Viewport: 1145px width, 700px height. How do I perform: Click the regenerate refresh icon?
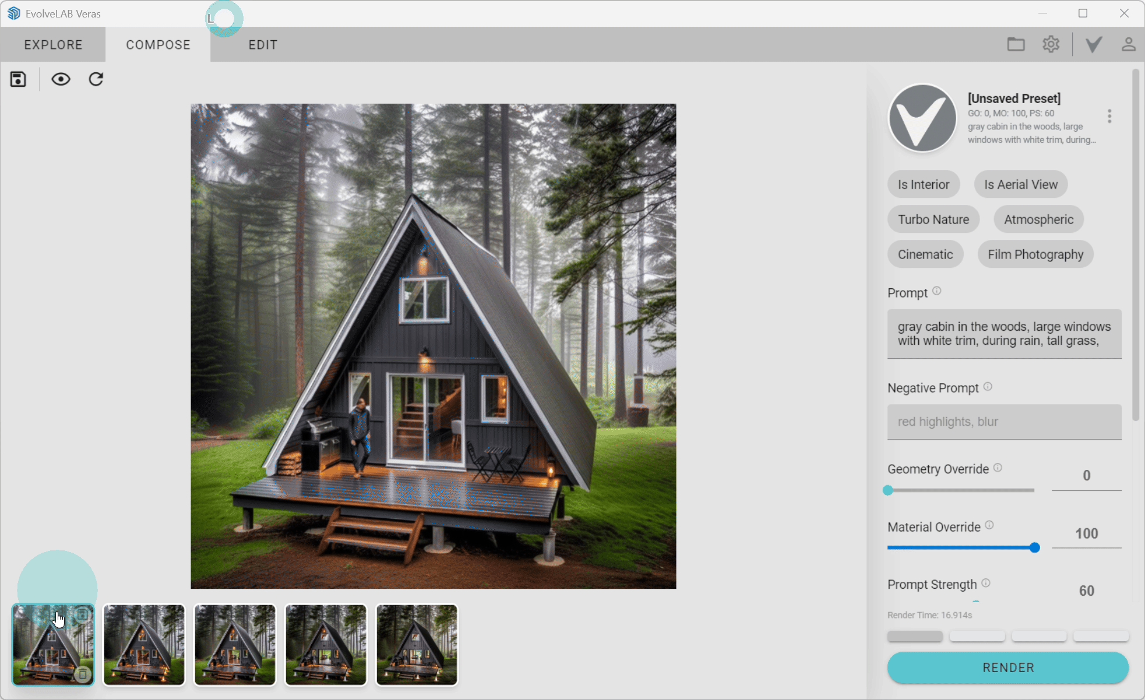pyautogui.click(x=96, y=79)
